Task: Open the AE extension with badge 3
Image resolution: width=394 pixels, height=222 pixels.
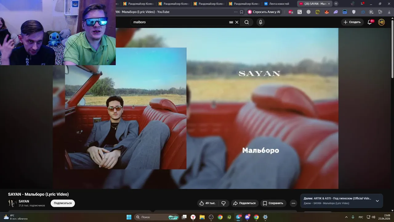Action: [x=291, y=12]
